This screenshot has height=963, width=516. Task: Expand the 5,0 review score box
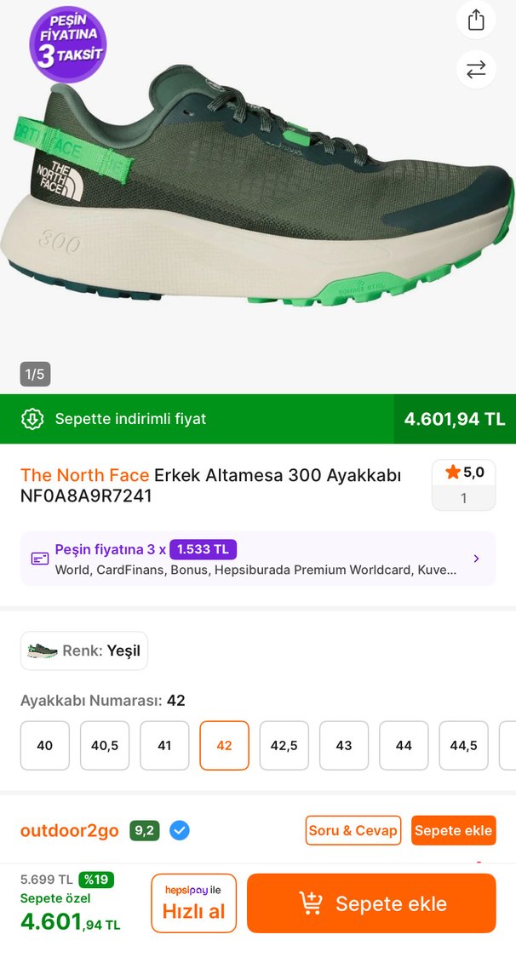[x=463, y=484]
